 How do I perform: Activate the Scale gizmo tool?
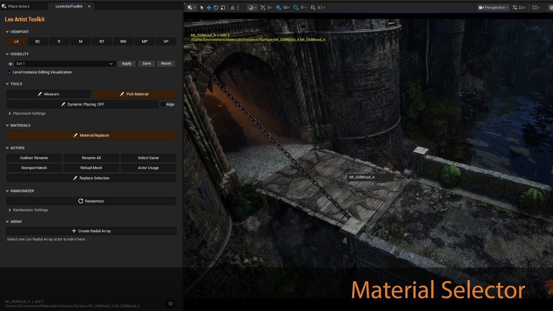pyautogui.click(x=223, y=7)
